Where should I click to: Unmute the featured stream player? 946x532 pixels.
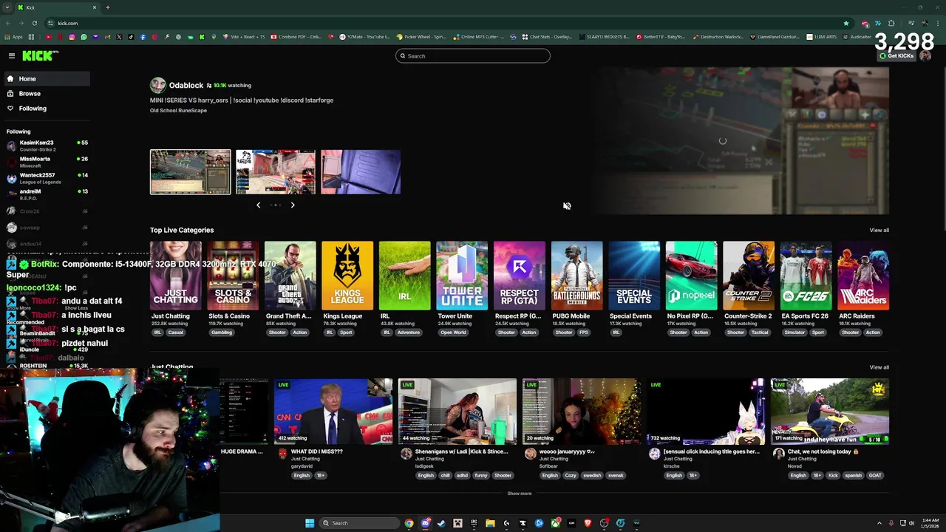point(567,206)
